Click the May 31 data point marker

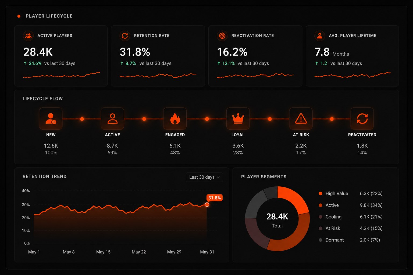tap(207, 205)
